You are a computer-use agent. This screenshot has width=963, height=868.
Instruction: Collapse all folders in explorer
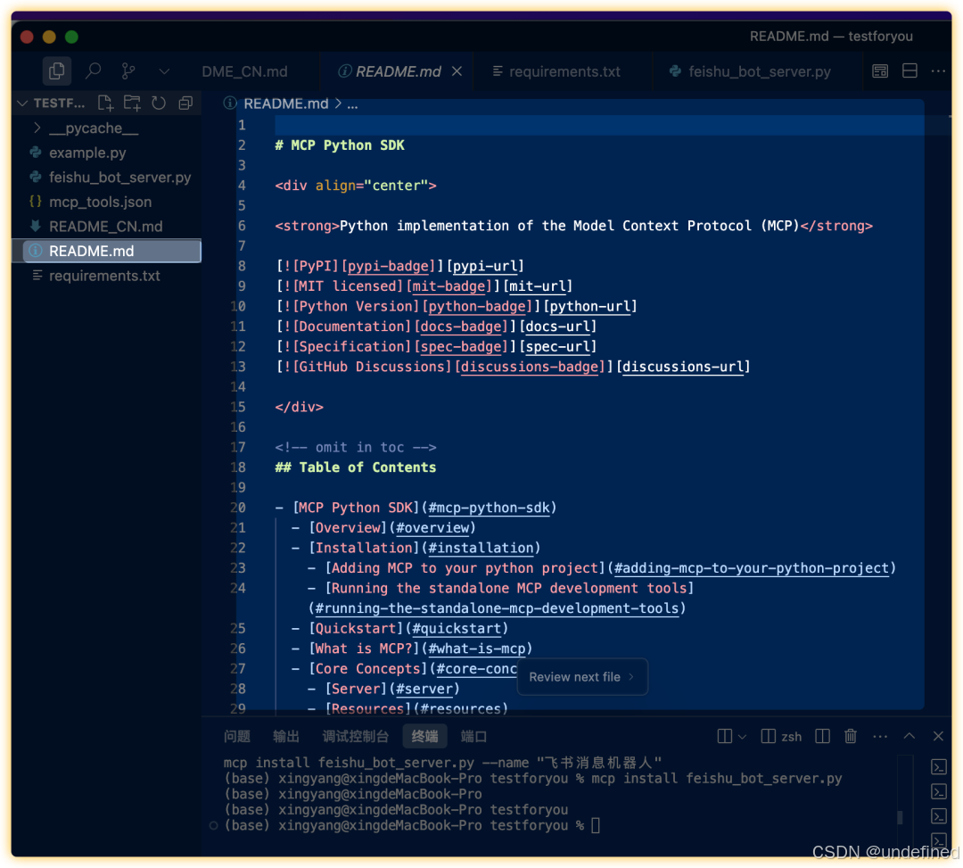[x=185, y=103]
